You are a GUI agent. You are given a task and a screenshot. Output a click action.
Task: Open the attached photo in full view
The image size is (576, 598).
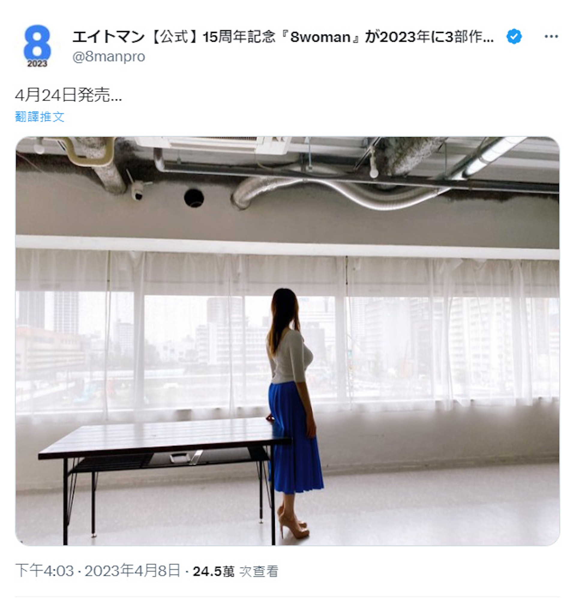287,341
